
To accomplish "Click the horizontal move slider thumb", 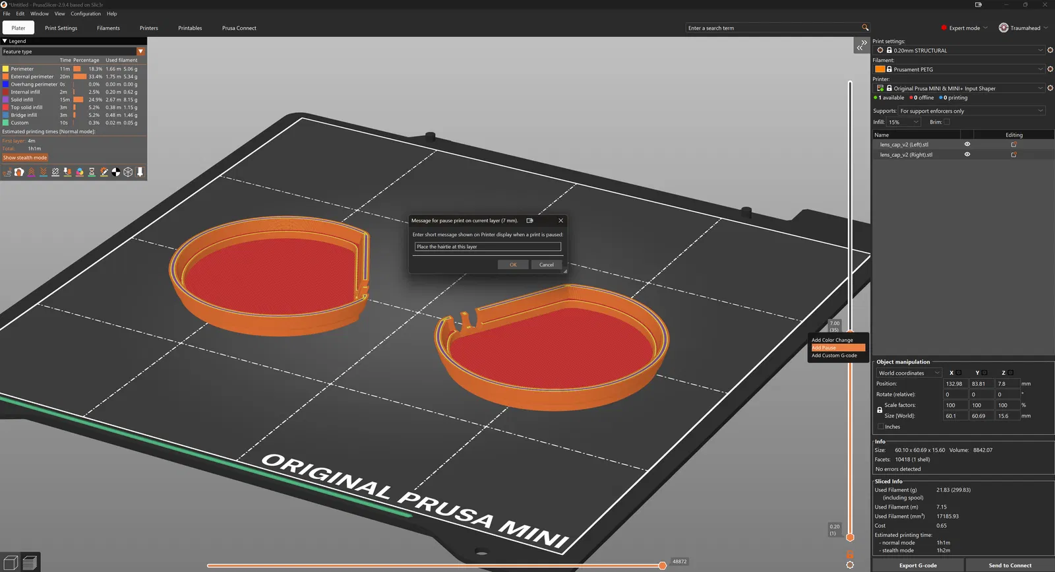I will [x=662, y=565].
